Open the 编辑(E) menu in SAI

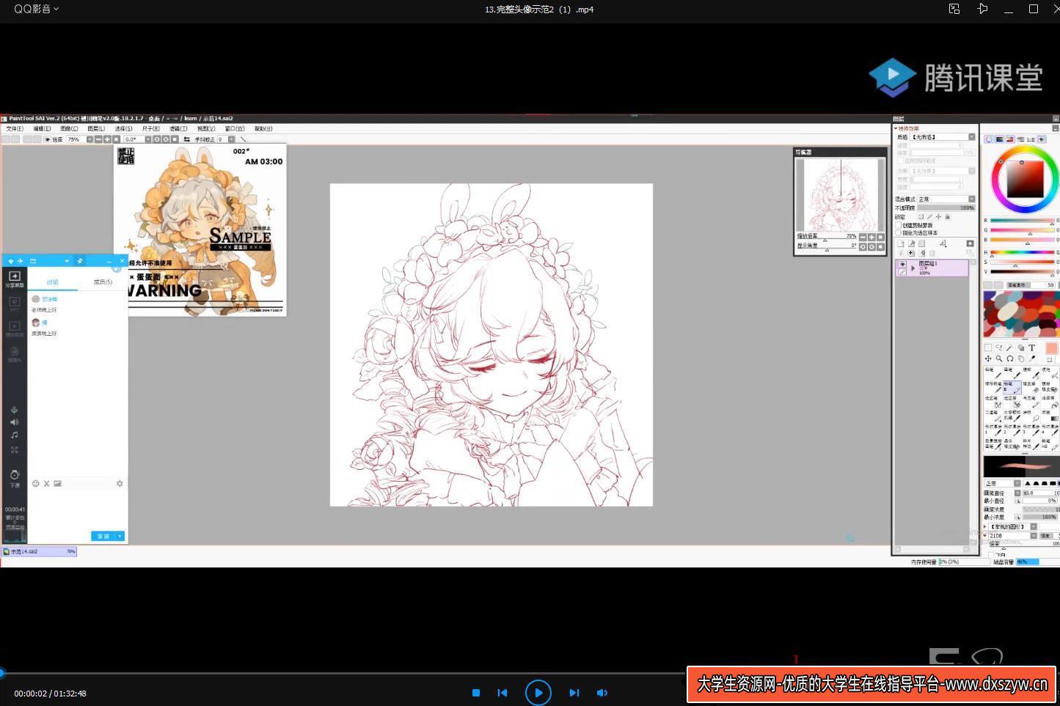[x=43, y=128]
